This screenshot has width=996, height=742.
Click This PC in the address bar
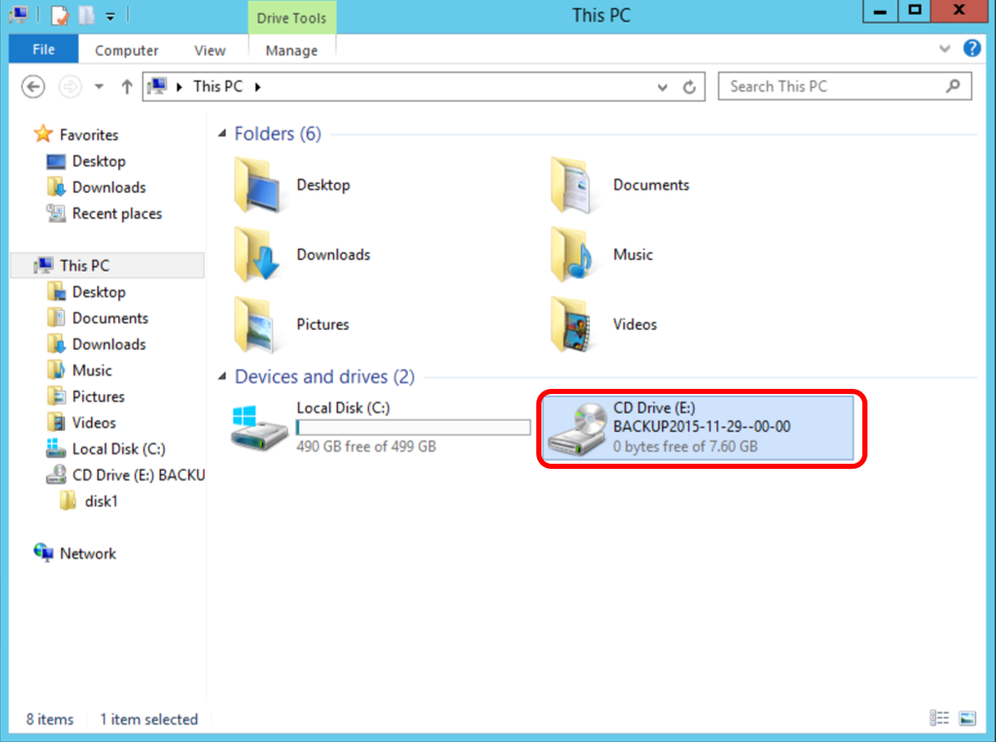point(218,86)
